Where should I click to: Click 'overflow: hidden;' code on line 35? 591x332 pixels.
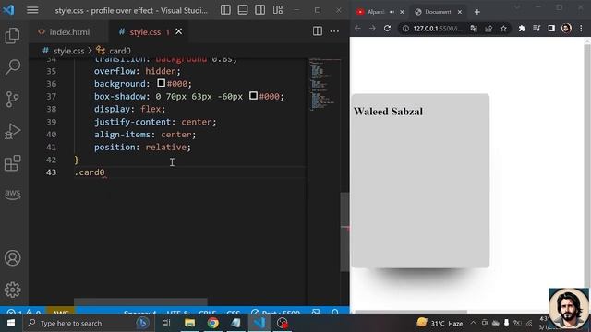(x=138, y=71)
